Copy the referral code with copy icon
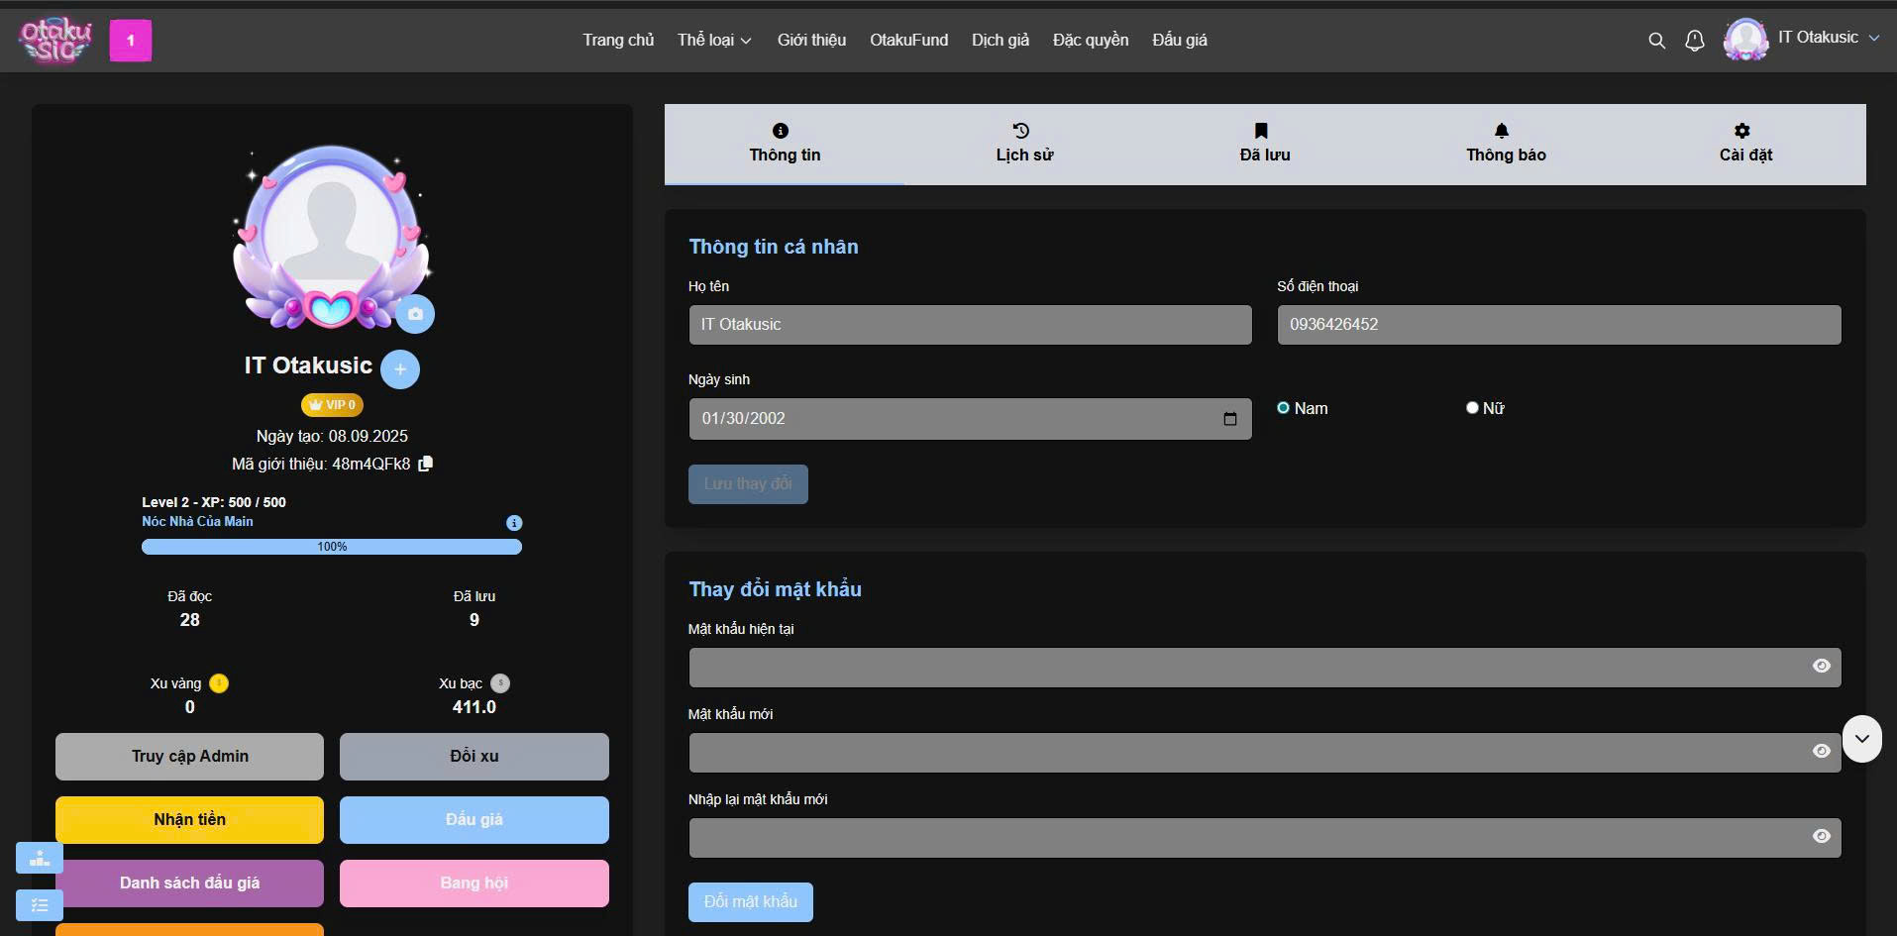The width and height of the screenshot is (1897, 936). pos(426,464)
